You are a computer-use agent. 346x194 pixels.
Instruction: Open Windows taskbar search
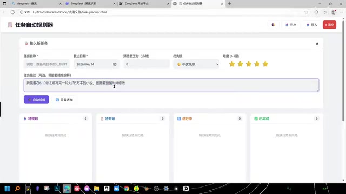[17, 189]
